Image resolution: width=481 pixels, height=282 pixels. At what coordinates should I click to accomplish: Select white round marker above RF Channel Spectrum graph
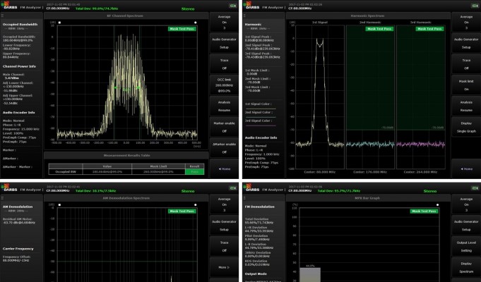(x=196, y=23)
